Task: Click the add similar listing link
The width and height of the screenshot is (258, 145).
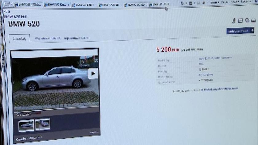Action: point(220,89)
